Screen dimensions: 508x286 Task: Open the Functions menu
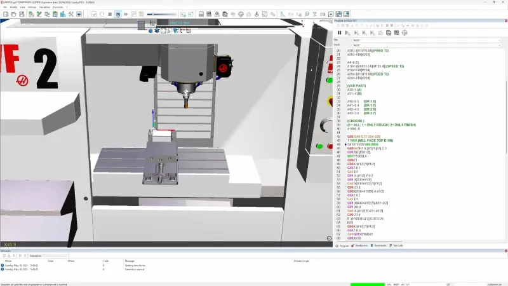tap(58, 7)
